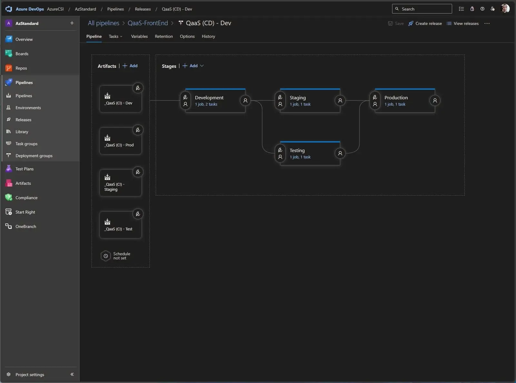Screen dimensions: 516x383
Task: Open the Start Right icon
Action: [x=9, y=212]
